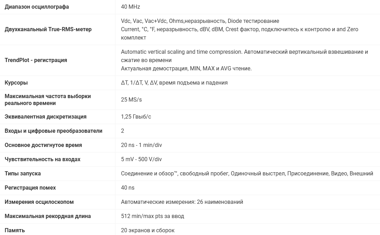The image size is (380, 235).
Task: Select the "Основное достигнутое время" label
Action: (43, 145)
